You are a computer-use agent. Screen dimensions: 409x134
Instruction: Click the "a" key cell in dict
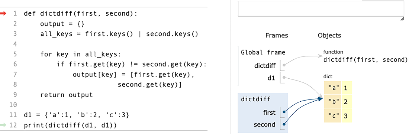[x=332, y=88]
